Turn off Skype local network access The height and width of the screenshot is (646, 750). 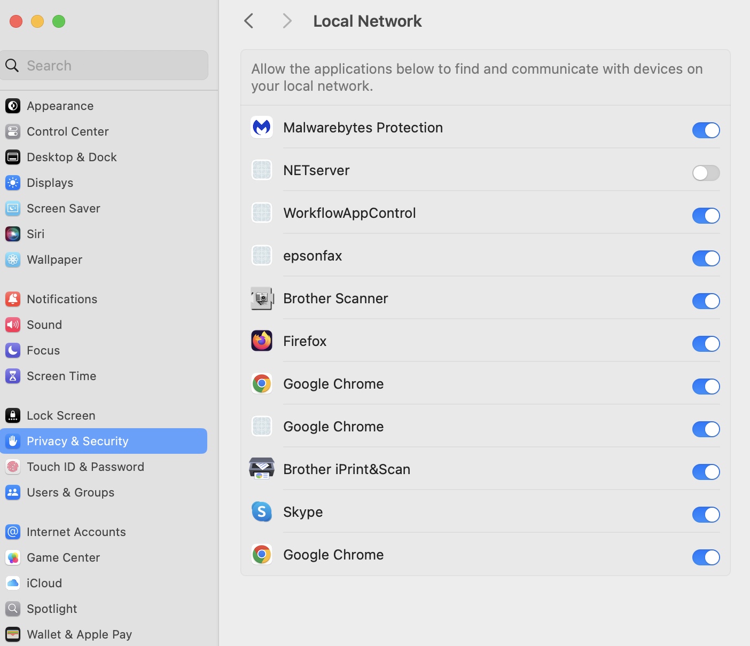click(x=706, y=515)
